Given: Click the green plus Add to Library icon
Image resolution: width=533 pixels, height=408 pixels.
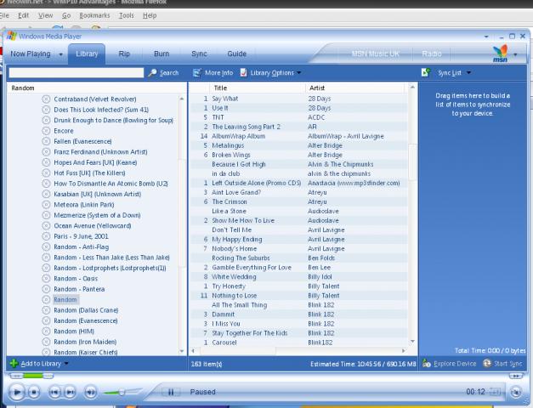Looking at the screenshot, I should coord(14,364).
